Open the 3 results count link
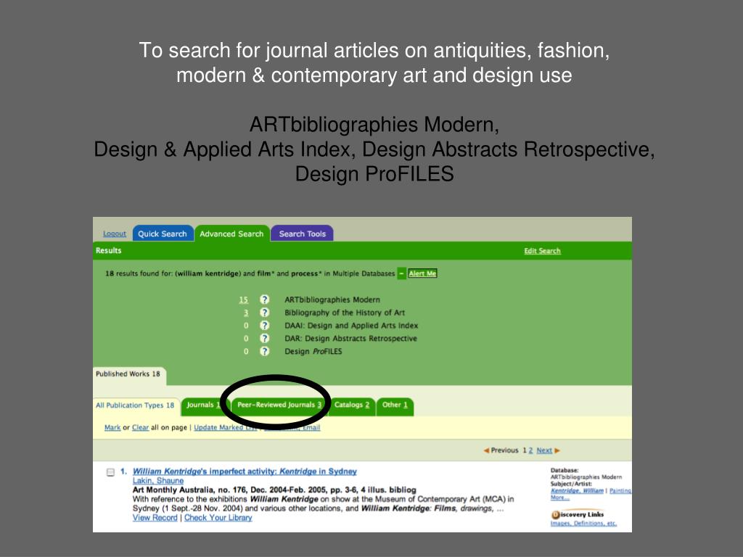Screen dimensions: 743x557 coord(246,313)
